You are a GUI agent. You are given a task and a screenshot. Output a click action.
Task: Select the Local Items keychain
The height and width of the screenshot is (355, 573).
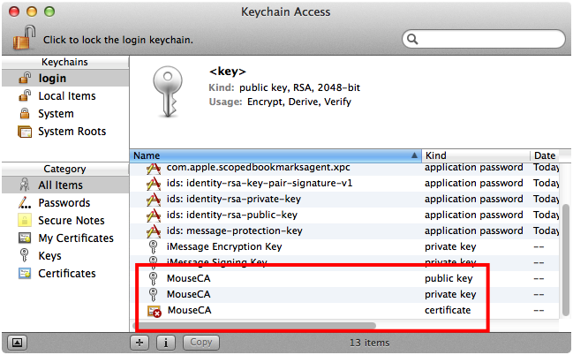click(65, 95)
